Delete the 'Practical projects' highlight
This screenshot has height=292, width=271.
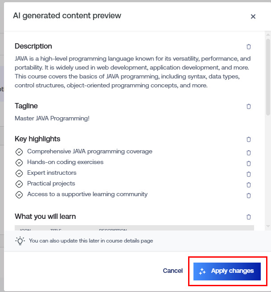(249, 185)
